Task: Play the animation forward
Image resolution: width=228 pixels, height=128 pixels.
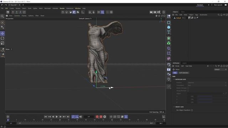Action: click(x=57, y=117)
